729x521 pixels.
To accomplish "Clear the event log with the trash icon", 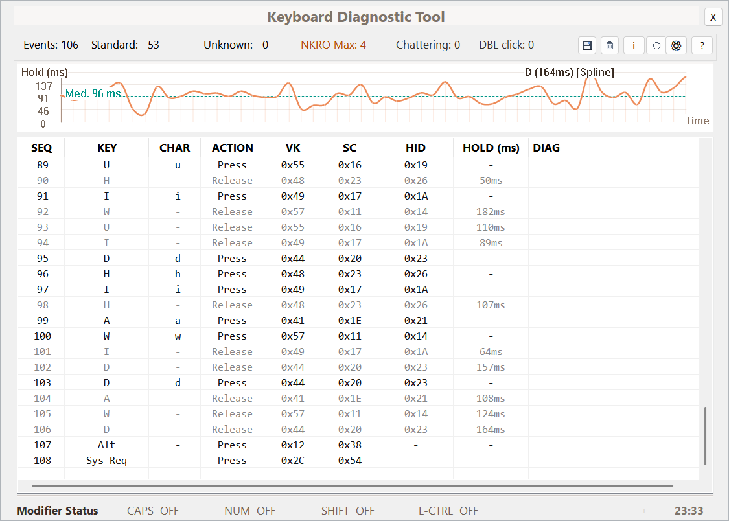I will pos(610,45).
